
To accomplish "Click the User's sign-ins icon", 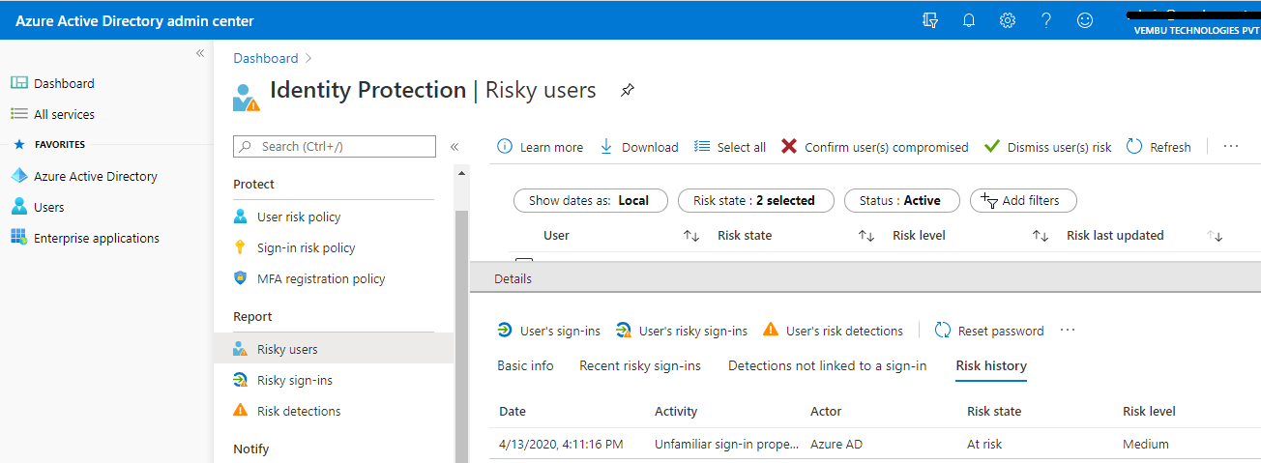I will tap(505, 331).
